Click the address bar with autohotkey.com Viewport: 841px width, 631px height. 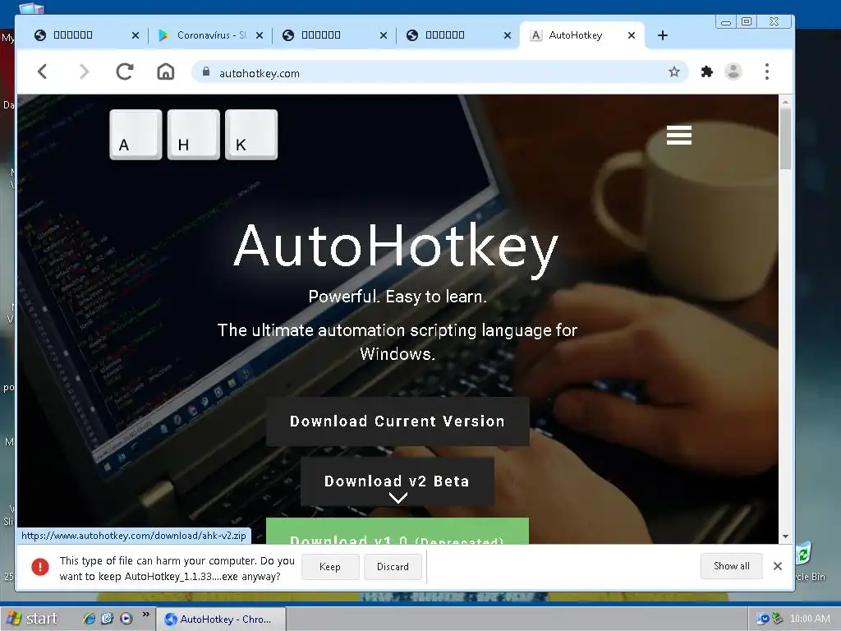[x=440, y=72]
